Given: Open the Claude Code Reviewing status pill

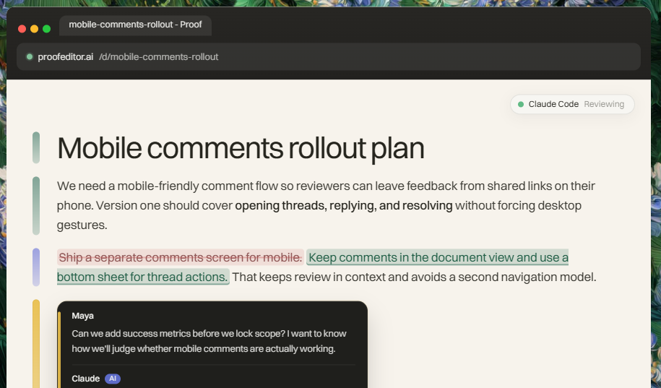Looking at the screenshot, I should point(572,104).
